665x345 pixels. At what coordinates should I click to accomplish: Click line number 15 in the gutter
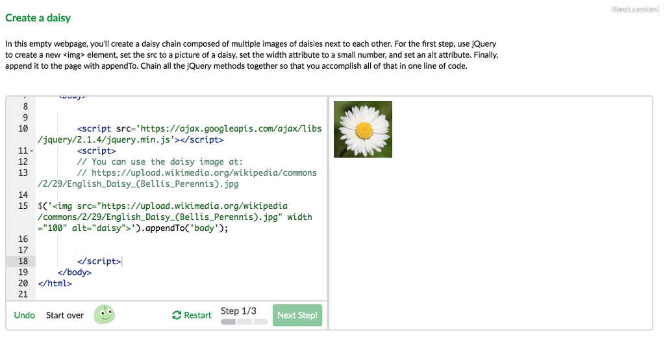[x=23, y=206]
